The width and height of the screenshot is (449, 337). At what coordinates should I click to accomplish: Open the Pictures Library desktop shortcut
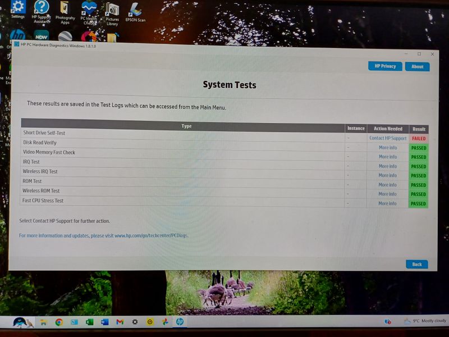tap(112, 15)
